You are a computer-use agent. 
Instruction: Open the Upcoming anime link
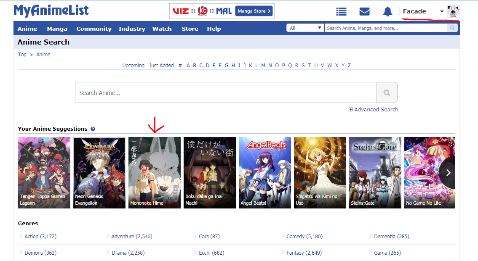(x=133, y=66)
